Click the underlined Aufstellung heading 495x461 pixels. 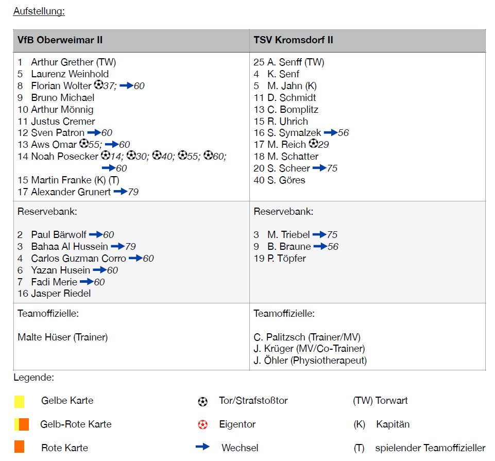39,11
